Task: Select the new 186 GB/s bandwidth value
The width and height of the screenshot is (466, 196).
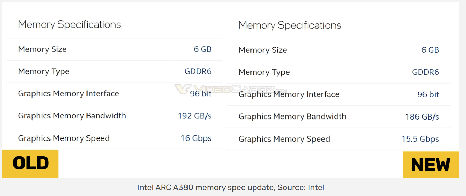Action: point(422,117)
